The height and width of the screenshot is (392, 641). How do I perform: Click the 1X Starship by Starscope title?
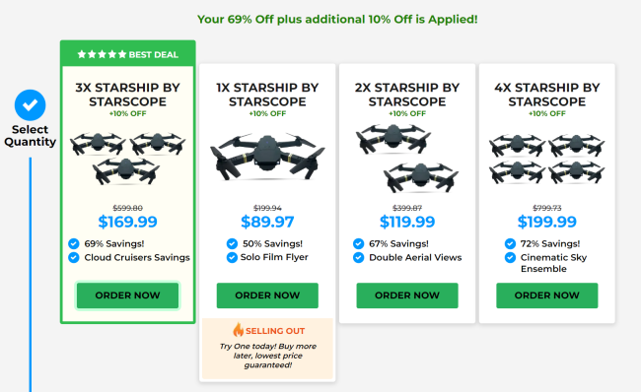267,95
